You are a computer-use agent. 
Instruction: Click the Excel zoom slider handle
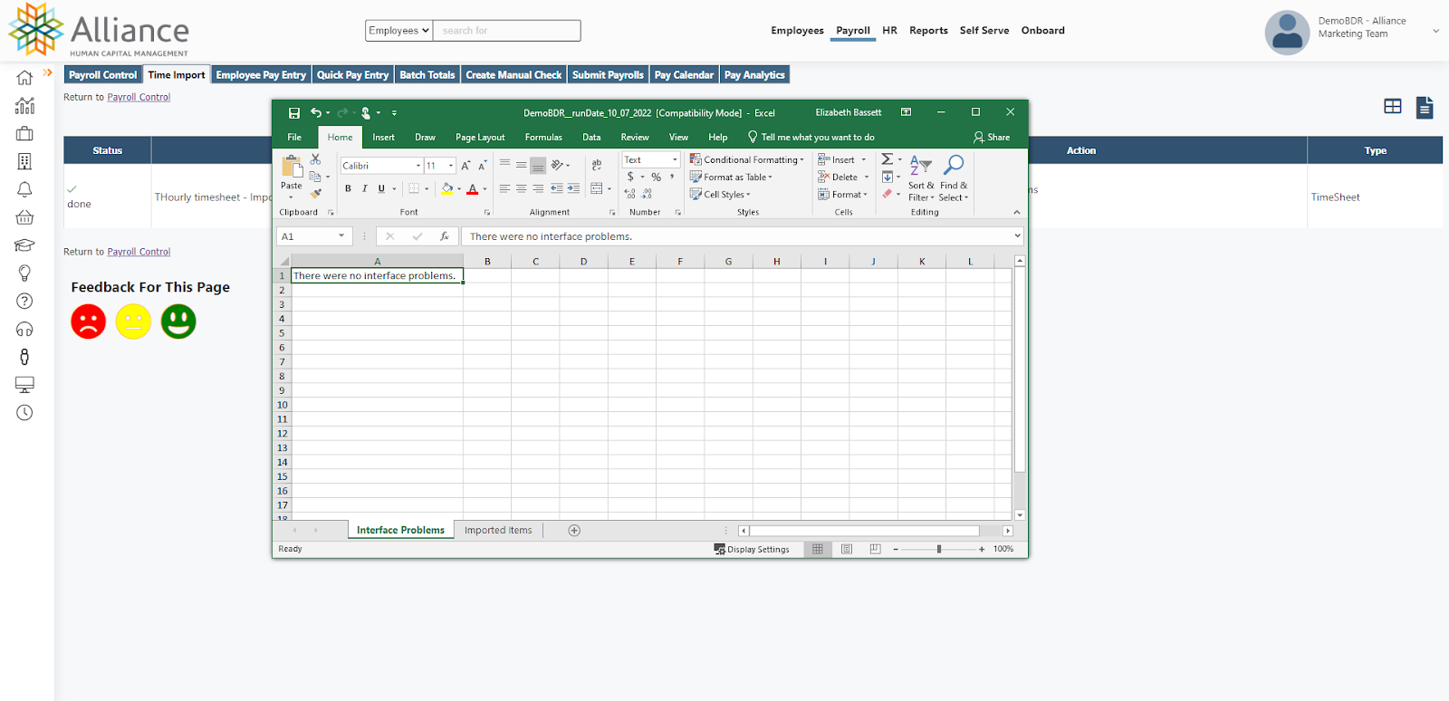(x=939, y=549)
